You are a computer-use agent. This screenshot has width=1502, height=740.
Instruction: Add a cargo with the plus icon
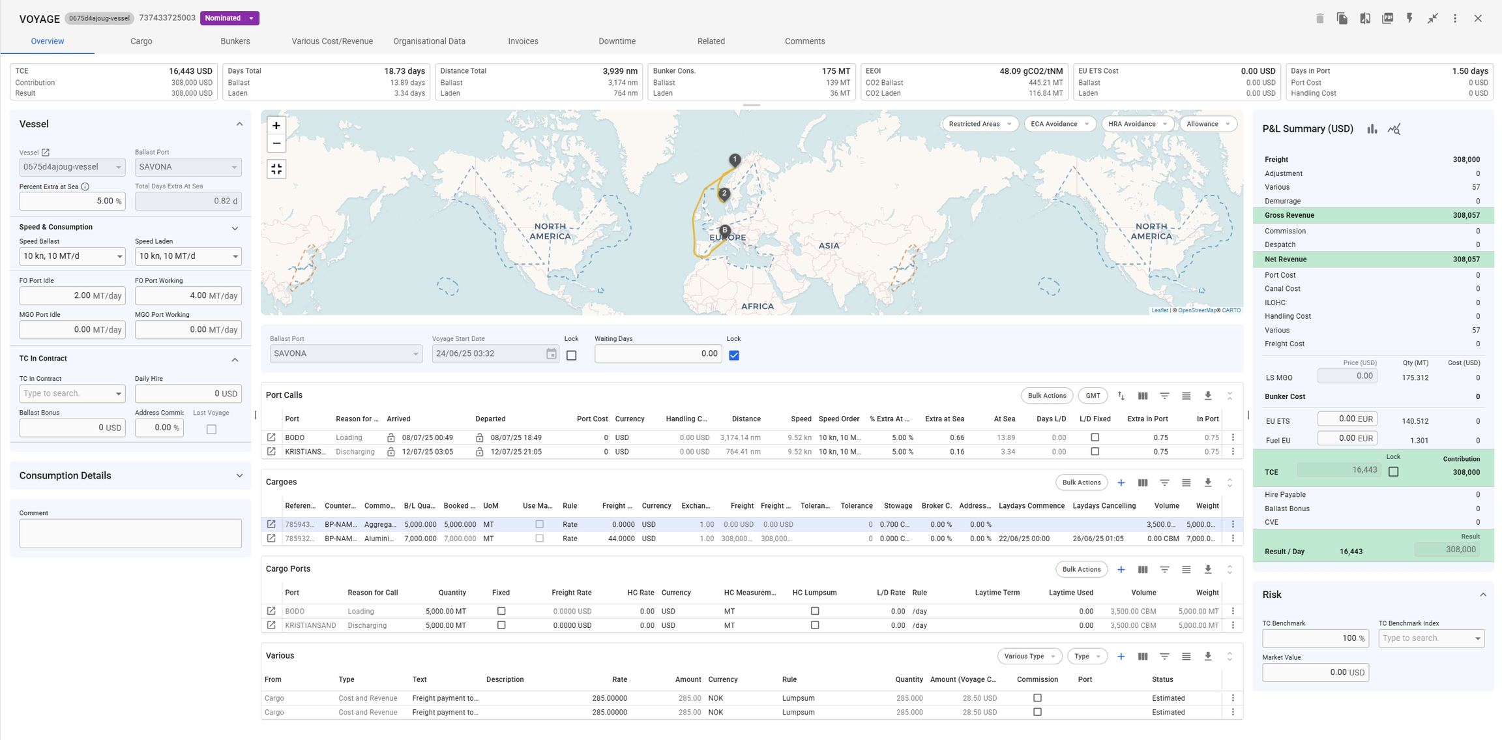pos(1121,482)
